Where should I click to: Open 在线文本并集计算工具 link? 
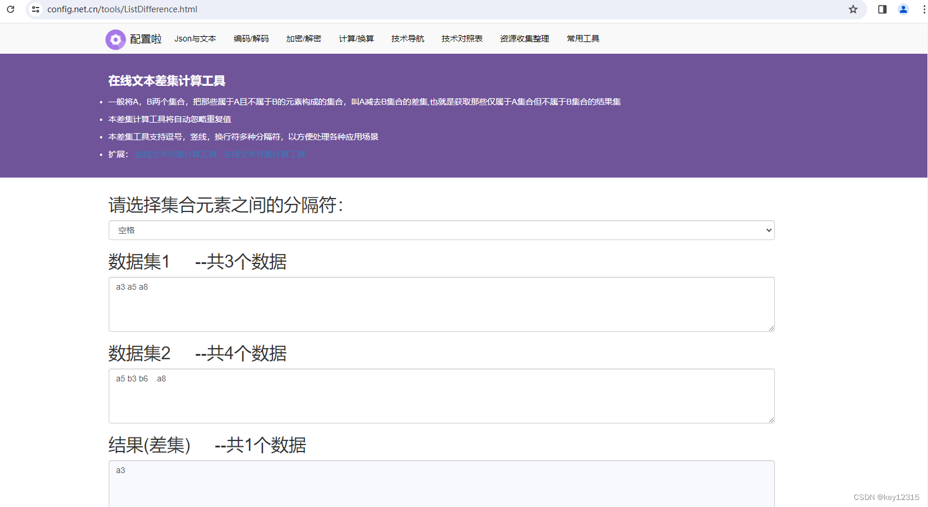[265, 154]
